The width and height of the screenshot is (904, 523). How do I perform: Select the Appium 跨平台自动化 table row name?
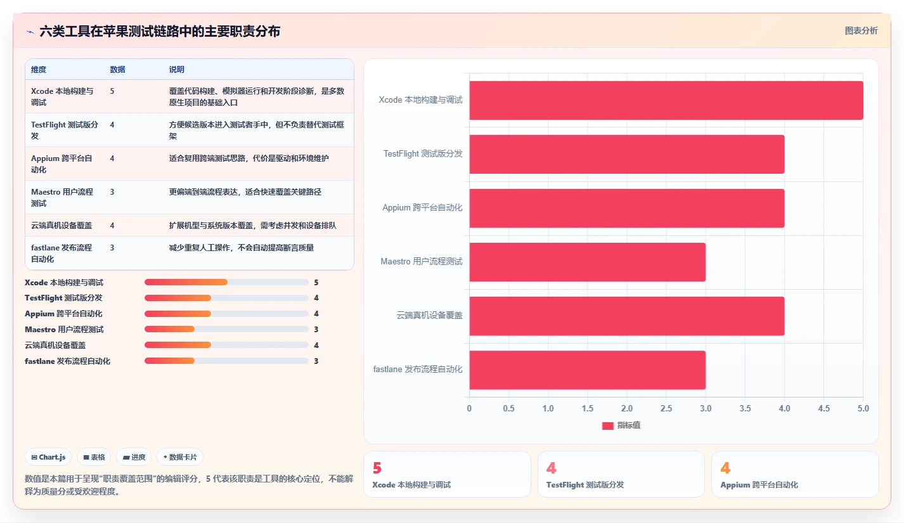click(x=61, y=164)
